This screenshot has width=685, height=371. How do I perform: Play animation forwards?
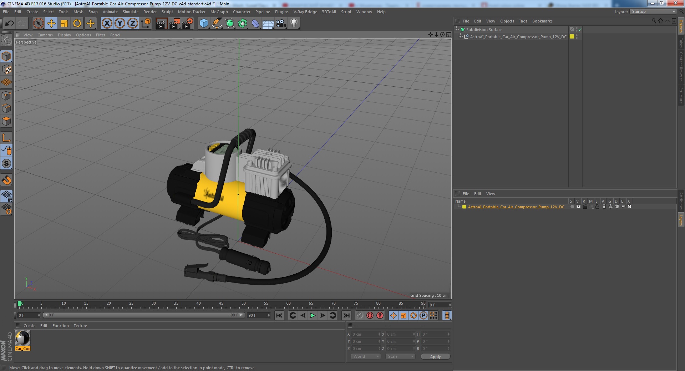(313, 315)
